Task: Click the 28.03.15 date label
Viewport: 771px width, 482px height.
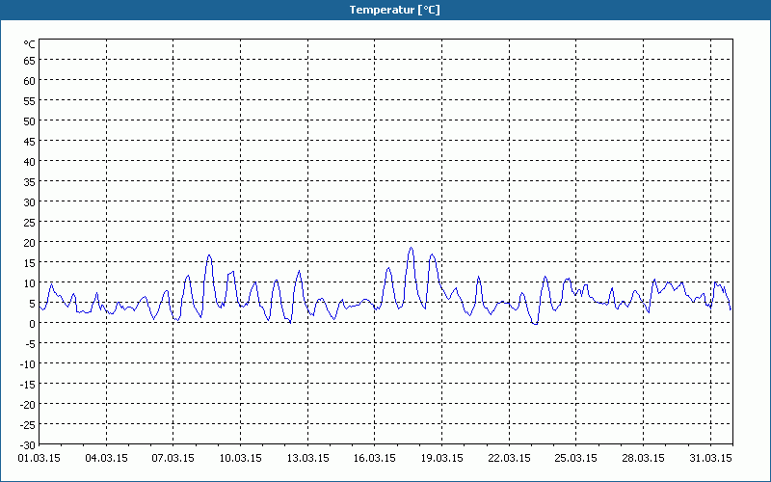Action: pyautogui.click(x=643, y=458)
